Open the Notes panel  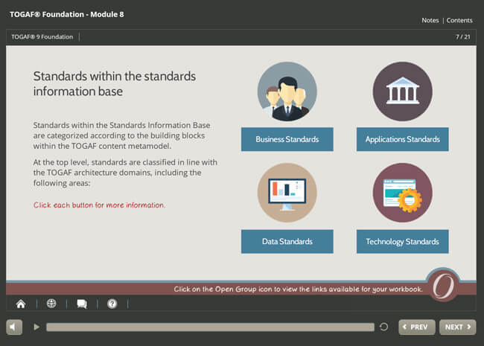tap(430, 20)
